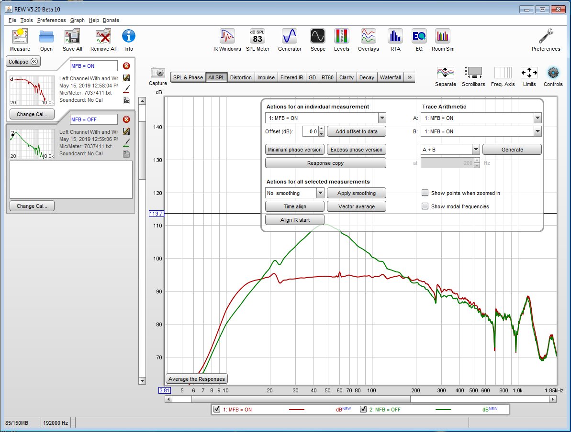This screenshot has width=571, height=432.
Task: Enable Show modal frequencies
Action: tap(425, 206)
